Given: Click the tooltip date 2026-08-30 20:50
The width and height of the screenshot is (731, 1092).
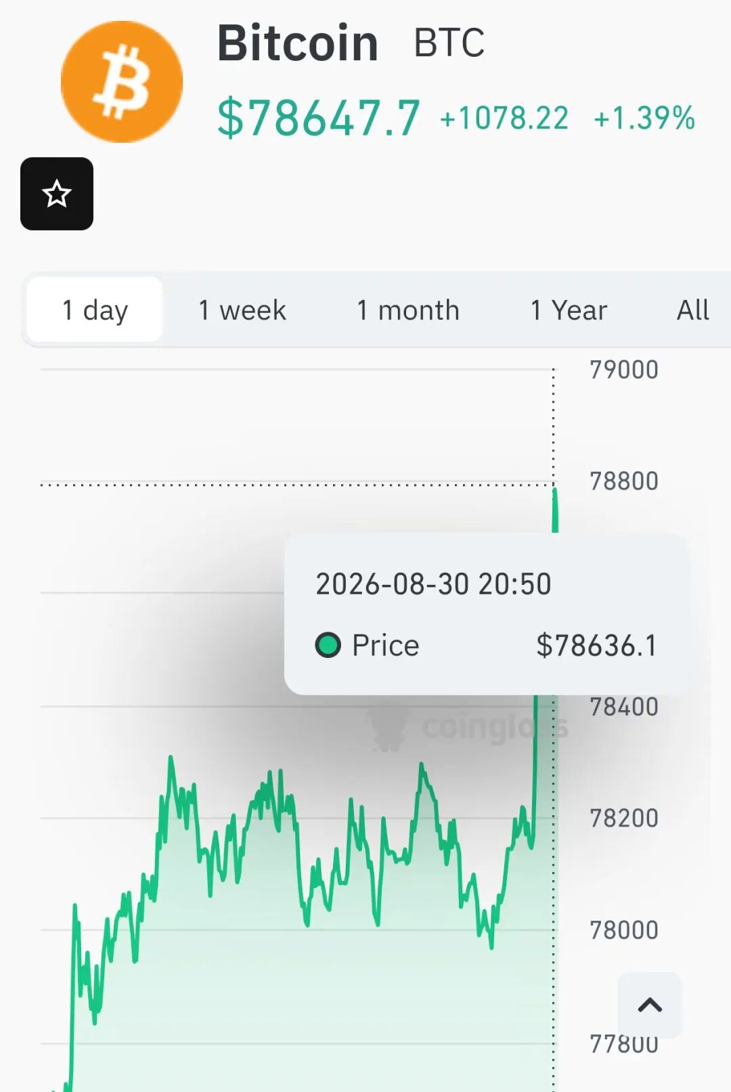Looking at the screenshot, I should (434, 584).
